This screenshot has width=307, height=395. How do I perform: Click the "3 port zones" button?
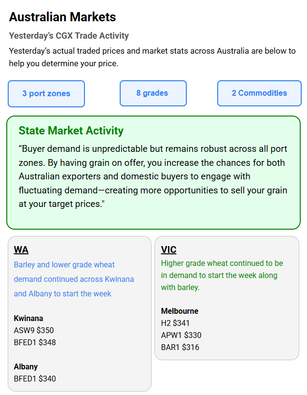coord(46,94)
